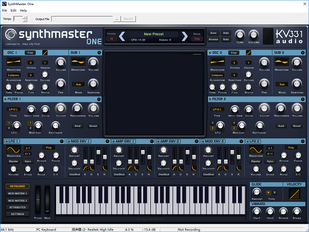Click the Record button
This screenshot has width=309, height=232.
tap(128, 19)
